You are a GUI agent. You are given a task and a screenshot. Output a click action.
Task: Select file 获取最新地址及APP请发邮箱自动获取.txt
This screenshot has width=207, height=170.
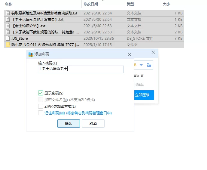[x=44, y=13]
